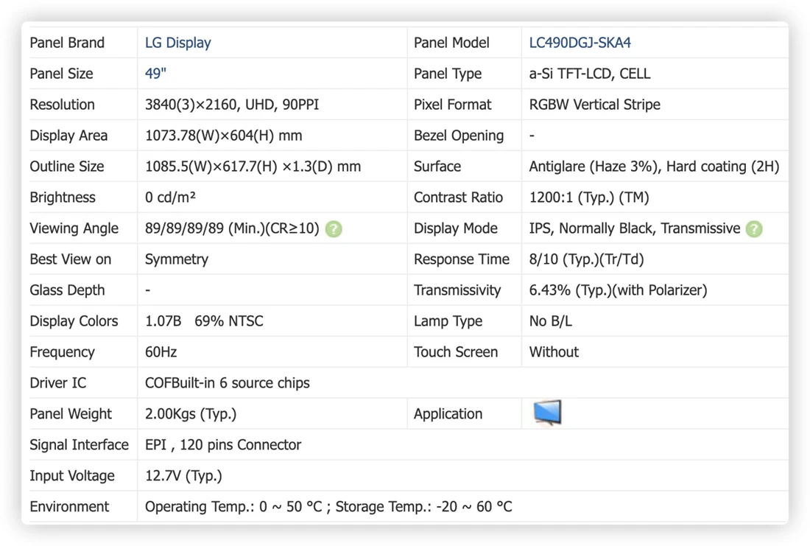Click the "Without" touch screen value
The height and width of the screenshot is (546, 810).
(x=554, y=352)
